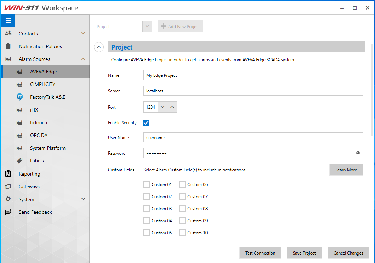Select FactoryTalk A&E alarm source
The width and height of the screenshot is (375, 263).
pos(45,97)
